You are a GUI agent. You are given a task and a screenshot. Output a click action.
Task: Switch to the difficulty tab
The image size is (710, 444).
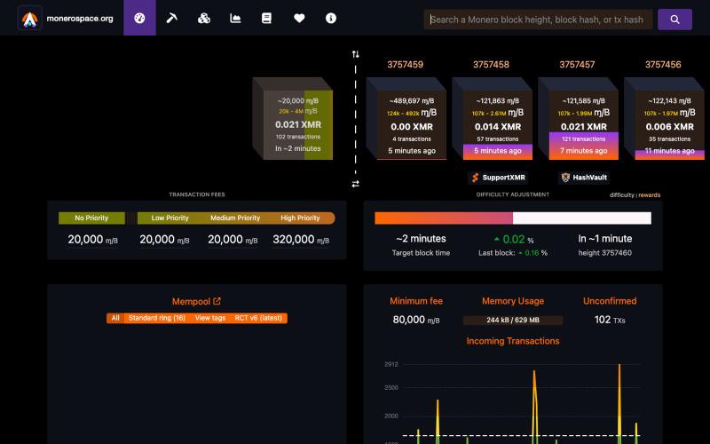pyautogui.click(x=622, y=194)
